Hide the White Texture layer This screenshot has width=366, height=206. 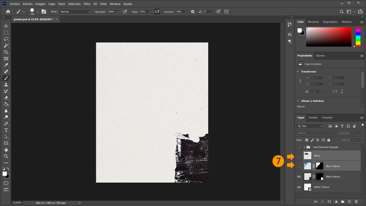coord(299,187)
